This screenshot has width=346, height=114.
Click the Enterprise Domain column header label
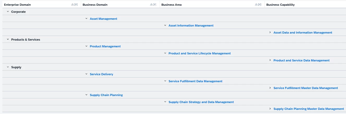(17, 5)
